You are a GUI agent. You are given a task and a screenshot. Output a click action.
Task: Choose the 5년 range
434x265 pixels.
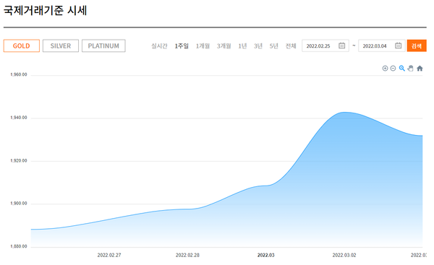click(273, 46)
